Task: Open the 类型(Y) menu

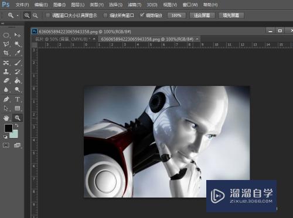Action: point(97,5)
